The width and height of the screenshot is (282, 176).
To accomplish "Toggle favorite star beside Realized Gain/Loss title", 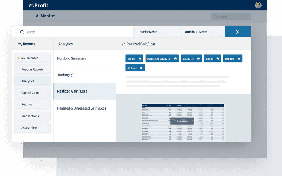I will click(x=123, y=44).
